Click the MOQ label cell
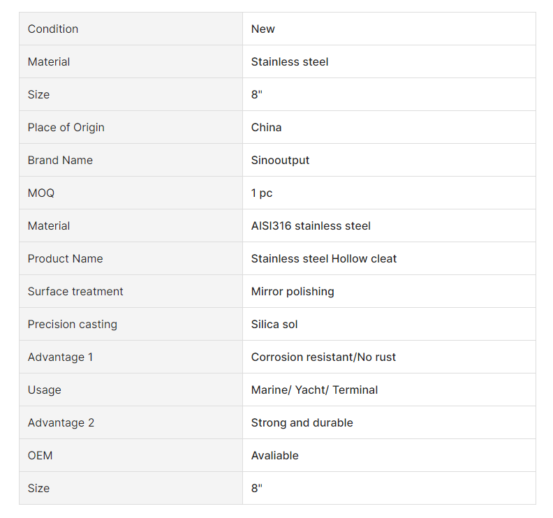Viewport: 553px width, 518px height. tap(41, 193)
